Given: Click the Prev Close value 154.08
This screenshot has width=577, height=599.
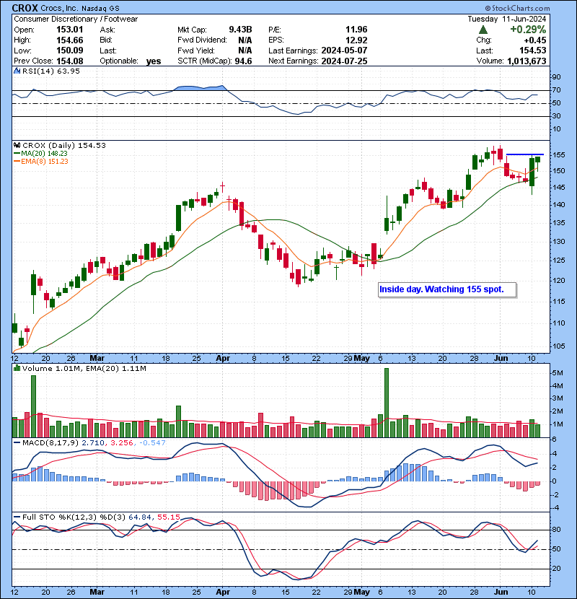Looking at the screenshot, I should [69, 61].
